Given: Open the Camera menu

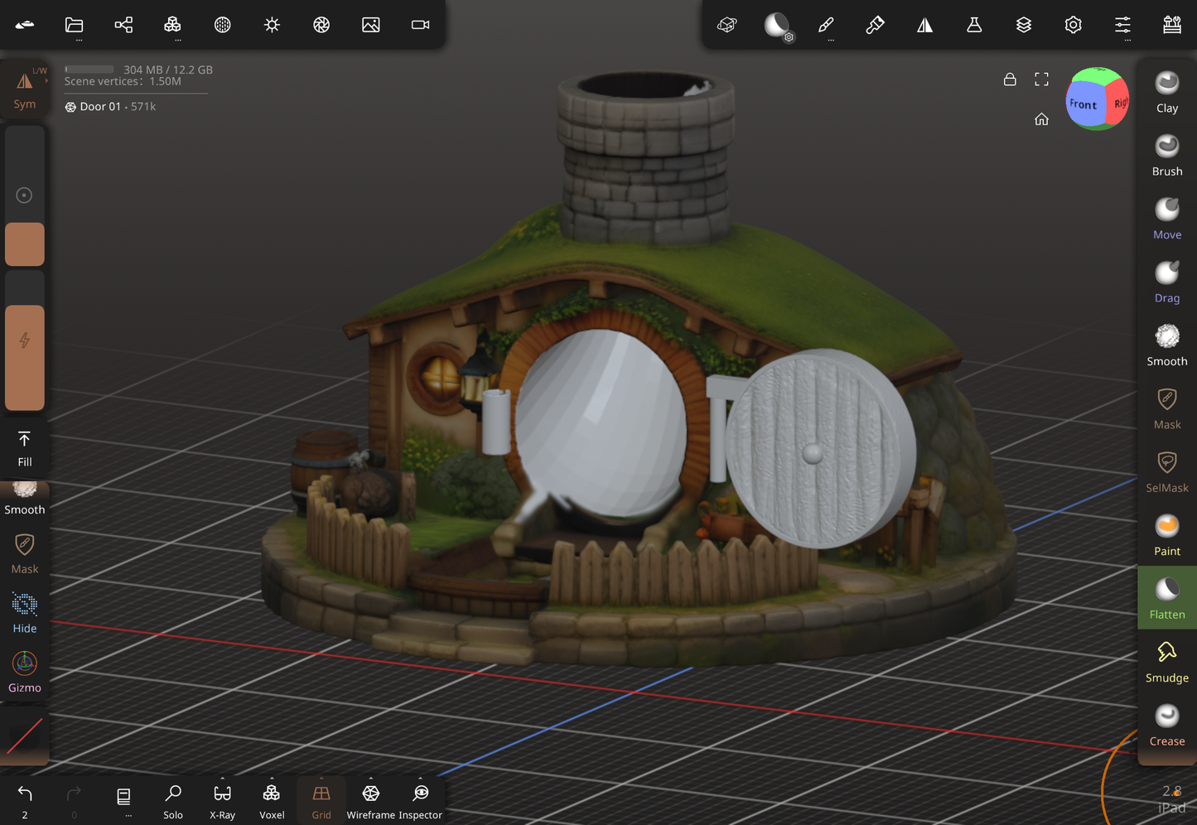Looking at the screenshot, I should pyautogui.click(x=421, y=25).
